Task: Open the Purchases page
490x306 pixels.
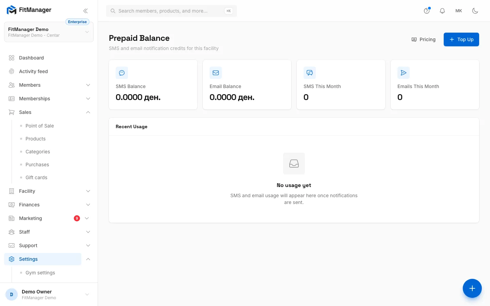Action: point(37,165)
